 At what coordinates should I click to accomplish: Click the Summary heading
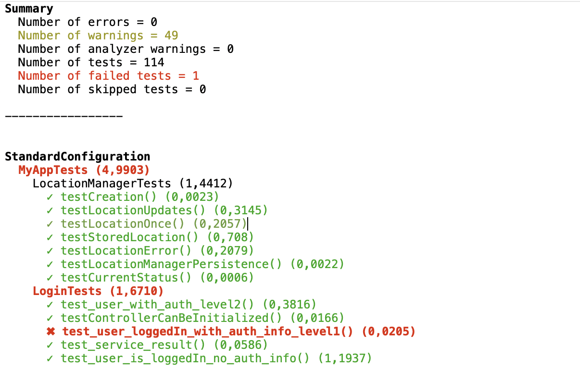(x=29, y=9)
